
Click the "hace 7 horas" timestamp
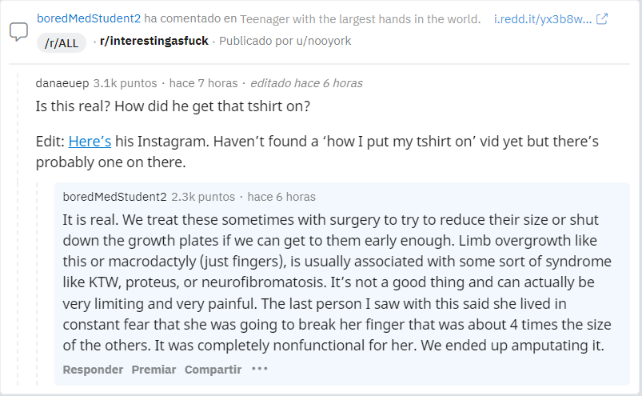point(203,82)
